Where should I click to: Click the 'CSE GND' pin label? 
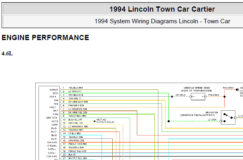coord(52,156)
